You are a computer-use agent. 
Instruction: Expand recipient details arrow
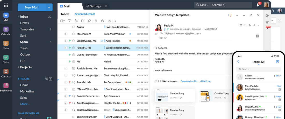[156, 34]
